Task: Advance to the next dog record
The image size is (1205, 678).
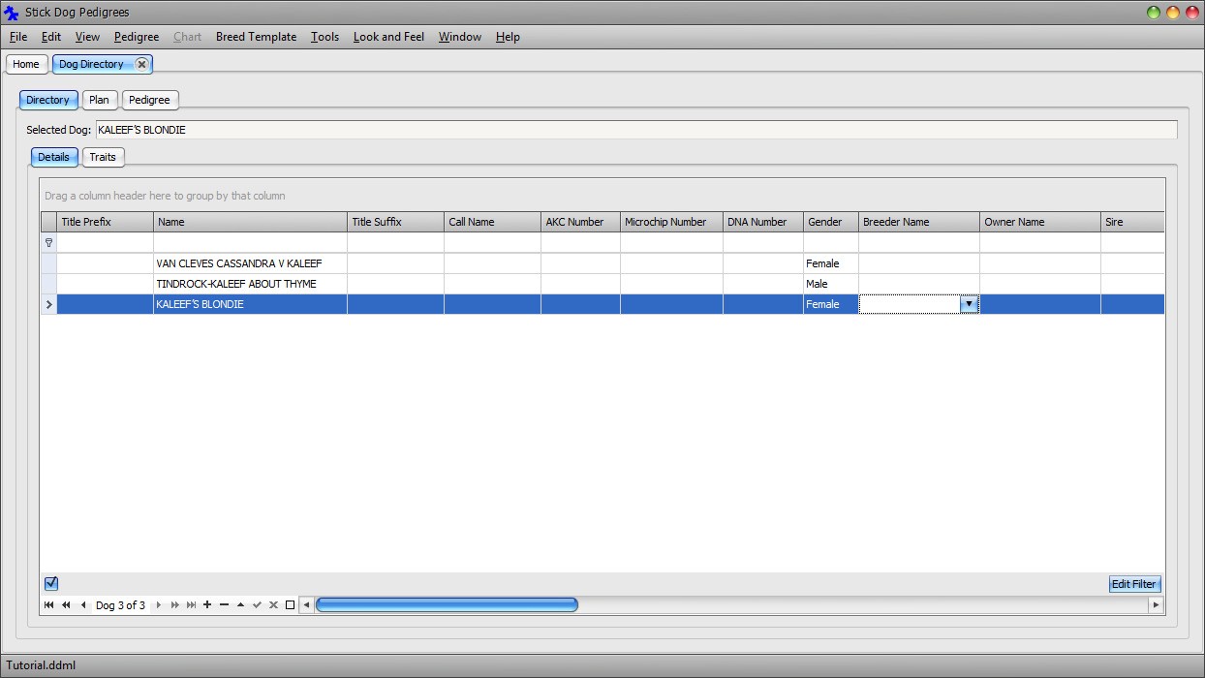Action: (x=159, y=605)
